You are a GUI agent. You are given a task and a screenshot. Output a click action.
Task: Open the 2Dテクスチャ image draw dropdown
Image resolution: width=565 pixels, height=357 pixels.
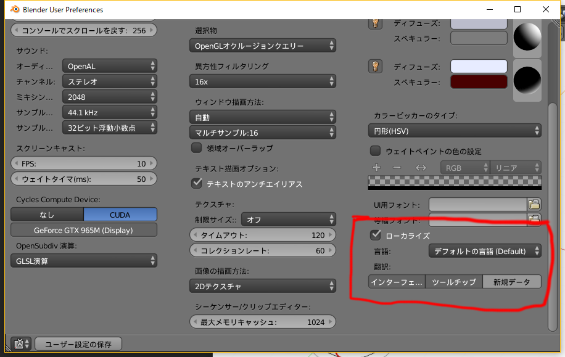pyautogui.click(x=263, y=286)
